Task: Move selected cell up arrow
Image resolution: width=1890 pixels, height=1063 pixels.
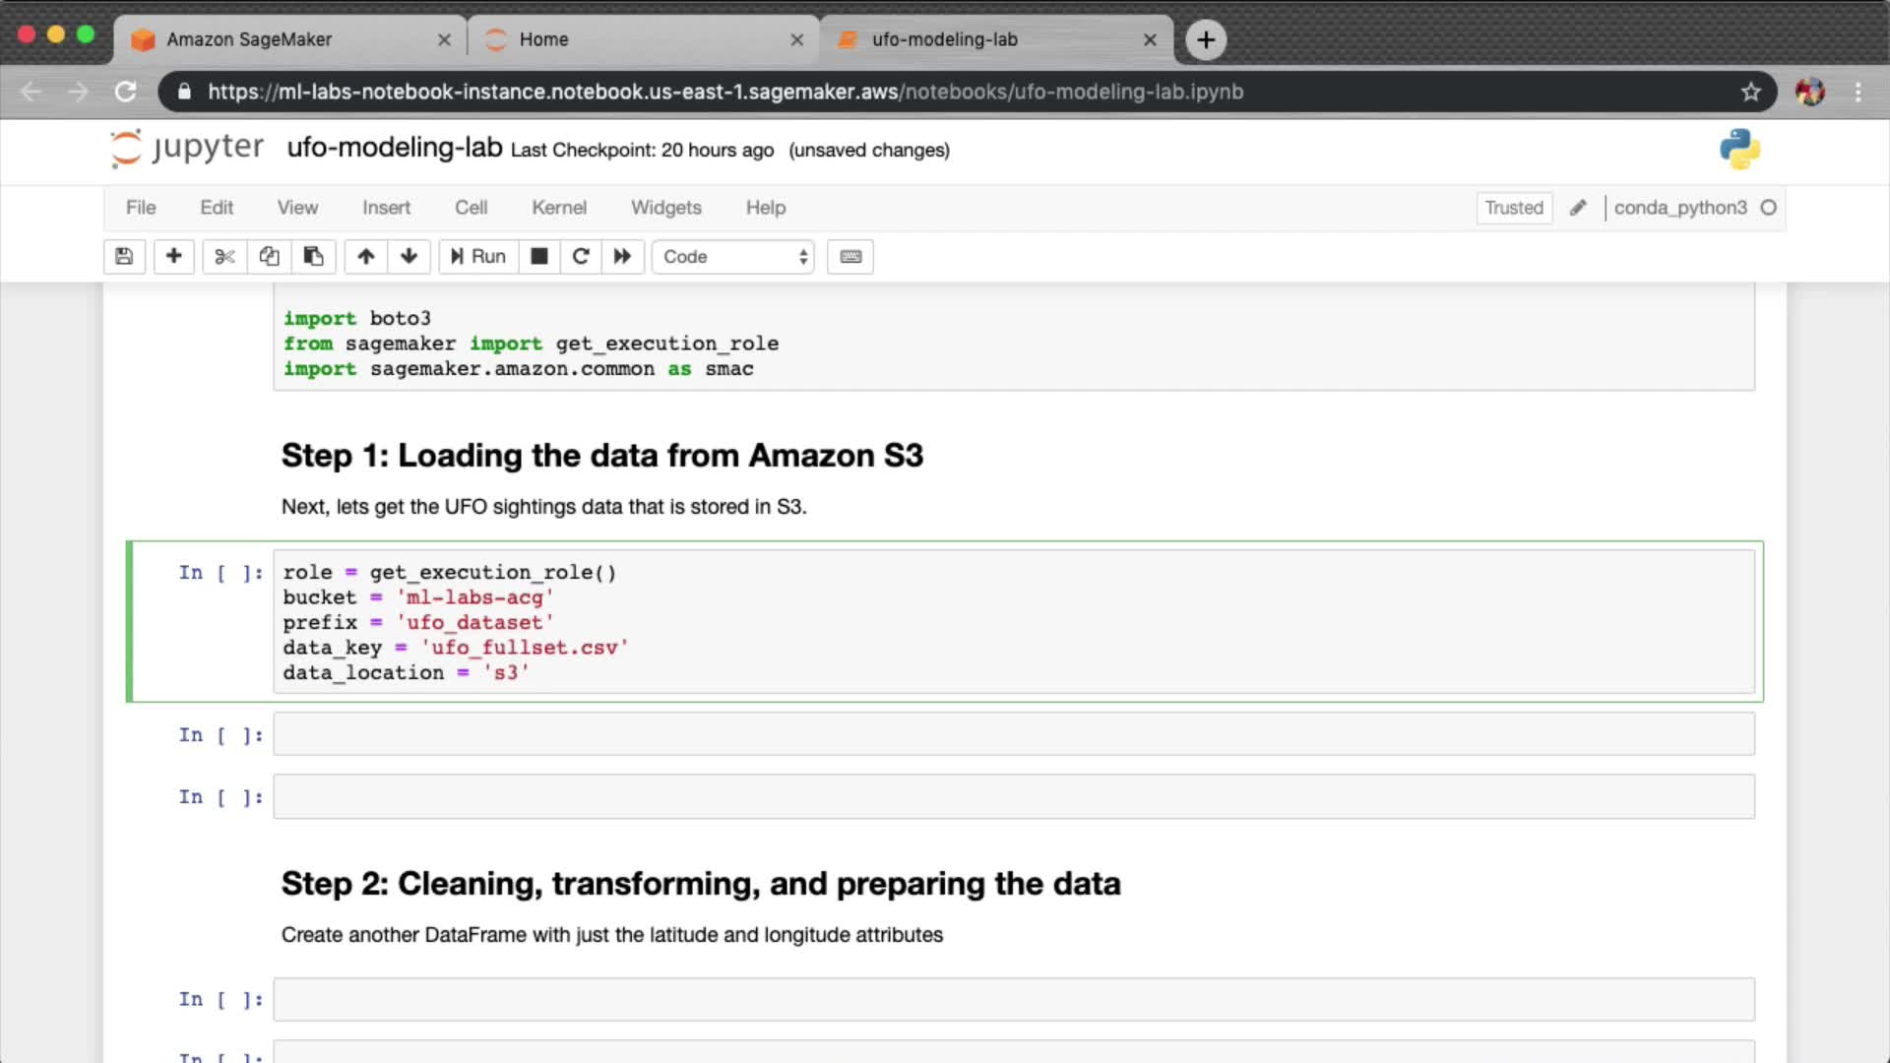Action: click(365, 257)
